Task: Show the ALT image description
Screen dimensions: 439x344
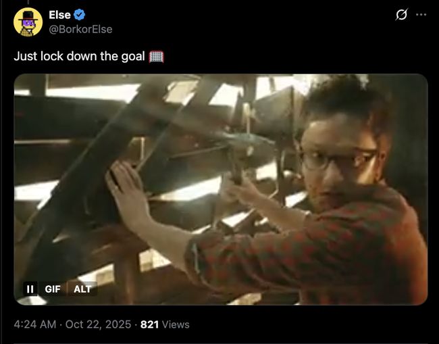Action: [82, 289]
